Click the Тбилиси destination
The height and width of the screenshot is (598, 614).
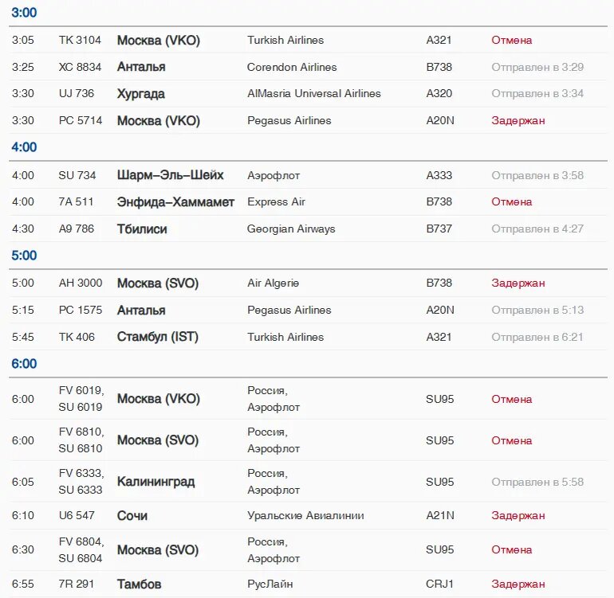pos(142,229)
